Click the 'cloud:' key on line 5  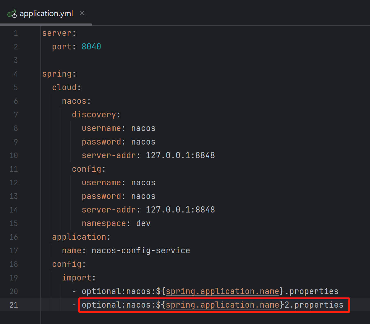click(x=66, y=87)
